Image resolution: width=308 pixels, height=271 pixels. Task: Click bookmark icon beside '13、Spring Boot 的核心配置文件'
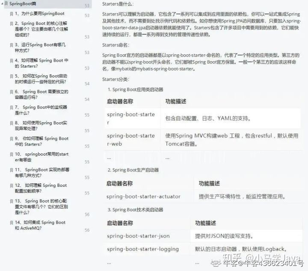12,201
